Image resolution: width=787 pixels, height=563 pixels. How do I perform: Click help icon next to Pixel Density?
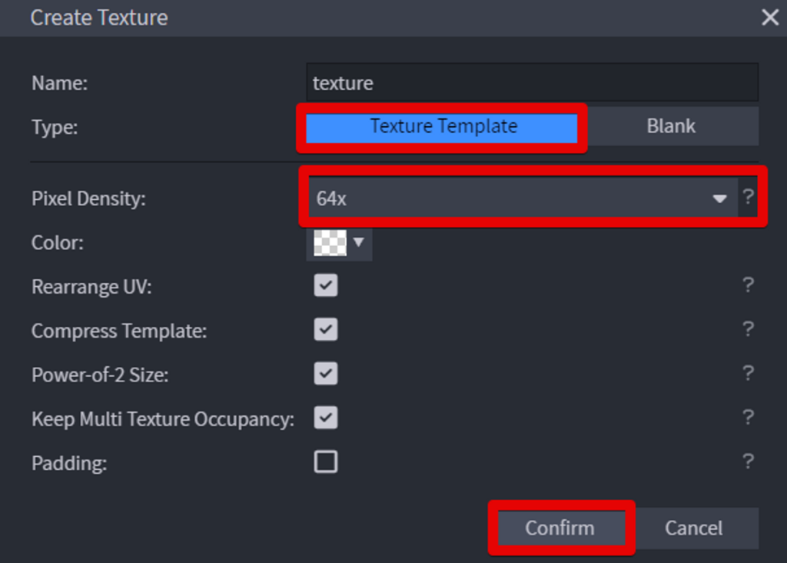(x=748, y=198)
